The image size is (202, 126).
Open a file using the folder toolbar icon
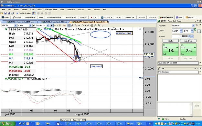point(2,13)
